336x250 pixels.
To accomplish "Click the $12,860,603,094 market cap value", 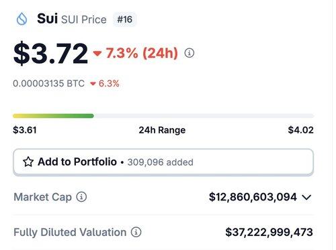I will click(253, 197).
